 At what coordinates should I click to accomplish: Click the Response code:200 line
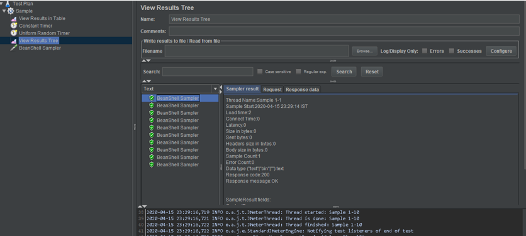(247, 174)
